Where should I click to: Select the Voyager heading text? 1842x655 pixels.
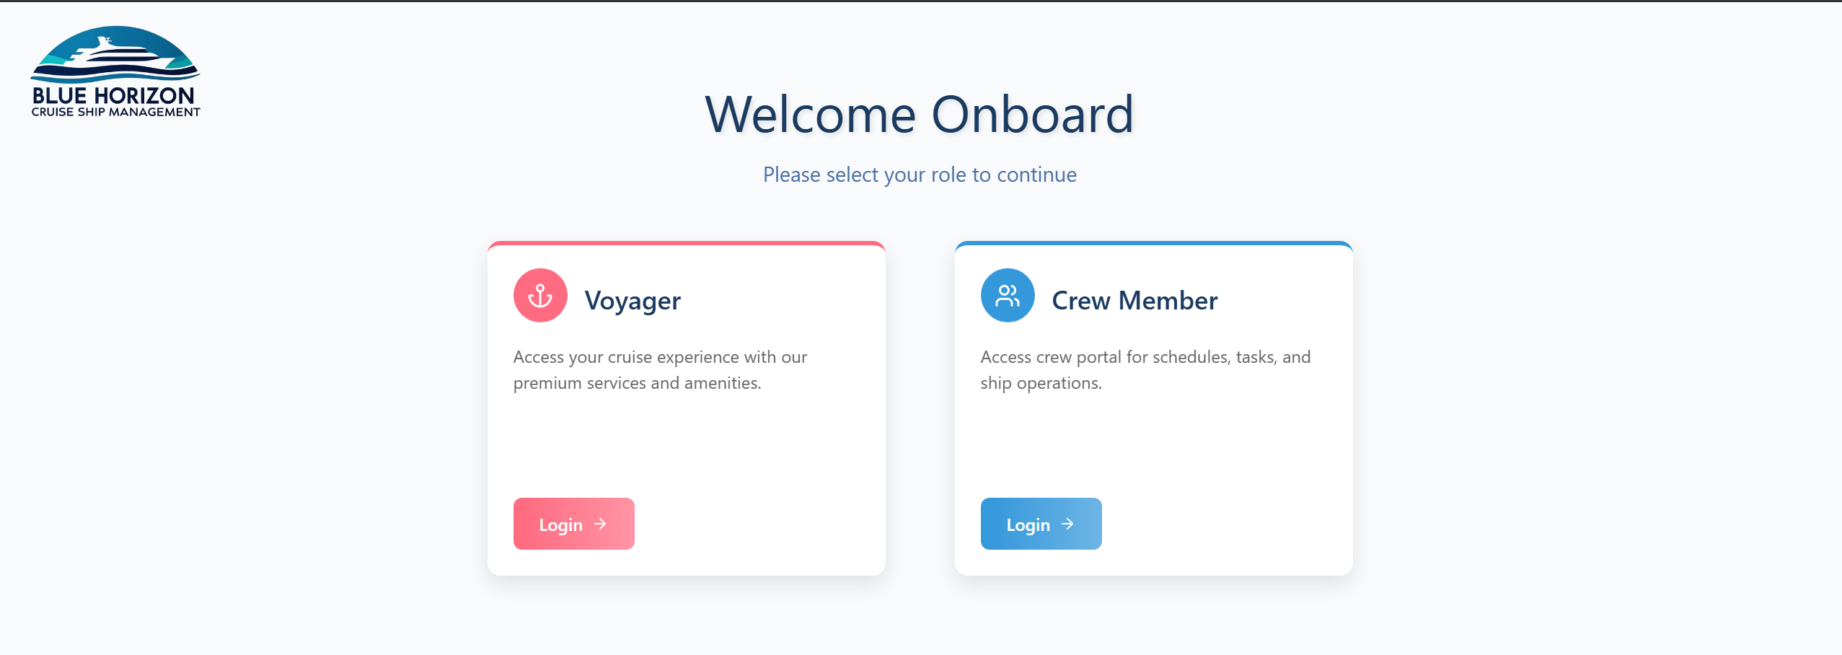633,301
